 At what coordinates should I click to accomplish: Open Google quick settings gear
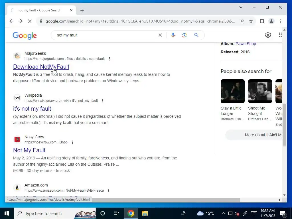pyautogui.click(x=268, y=35)
